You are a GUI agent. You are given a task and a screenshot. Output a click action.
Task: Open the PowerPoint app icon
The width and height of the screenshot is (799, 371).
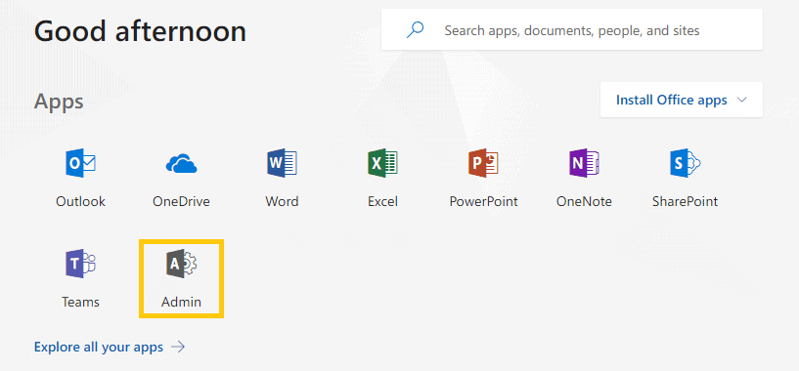tap(483, 163)
